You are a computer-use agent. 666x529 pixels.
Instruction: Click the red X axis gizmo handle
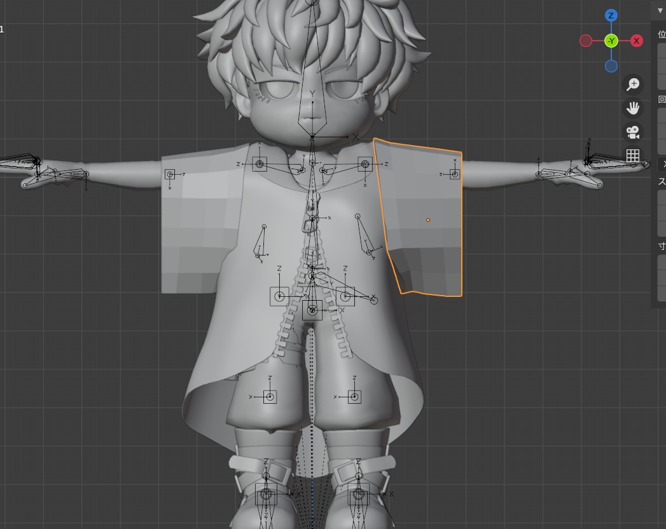636,41
